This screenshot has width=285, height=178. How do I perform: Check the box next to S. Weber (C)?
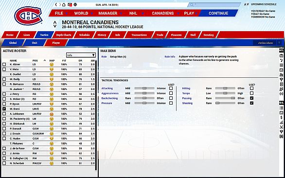tap(4, 99)
